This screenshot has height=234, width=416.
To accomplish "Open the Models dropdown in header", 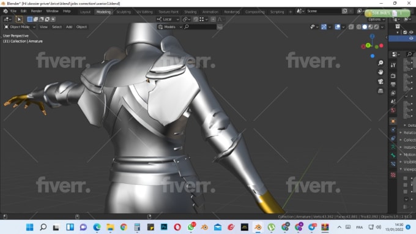I will [170, 27].
